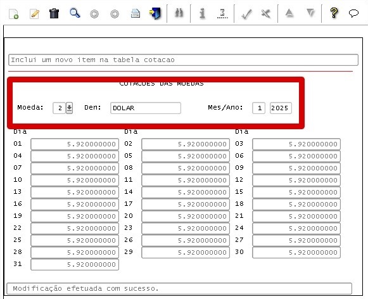The height and width of the screenshot is (299, 368).
Task: Click the rate field for day 18
Action: [296, 204]
